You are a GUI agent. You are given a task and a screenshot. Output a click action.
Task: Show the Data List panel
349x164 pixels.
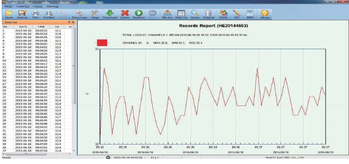click(x=181, y=14)
